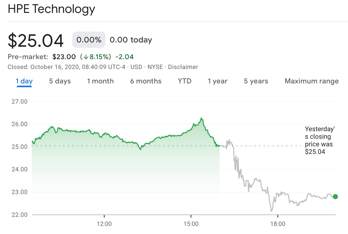Open the 6 months range tab
This screenshot has width=348, height=234.
(146, 81)
